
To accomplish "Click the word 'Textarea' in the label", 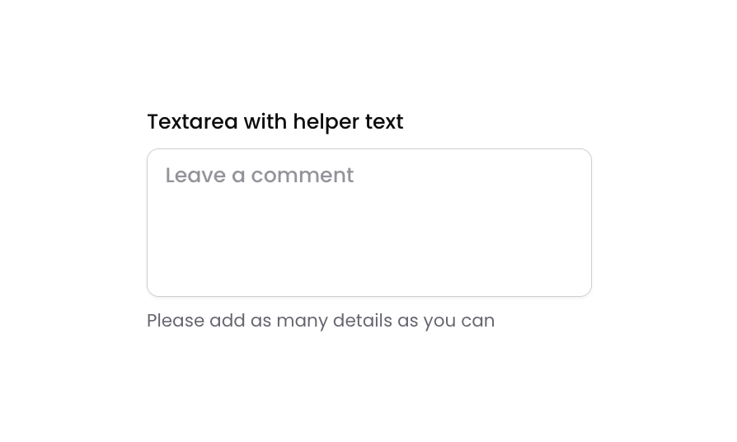I will click(192, 122).
